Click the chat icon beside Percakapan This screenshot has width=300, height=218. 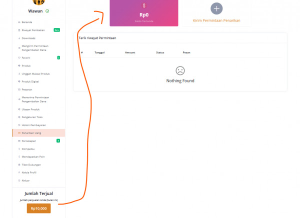coord(19,141)
